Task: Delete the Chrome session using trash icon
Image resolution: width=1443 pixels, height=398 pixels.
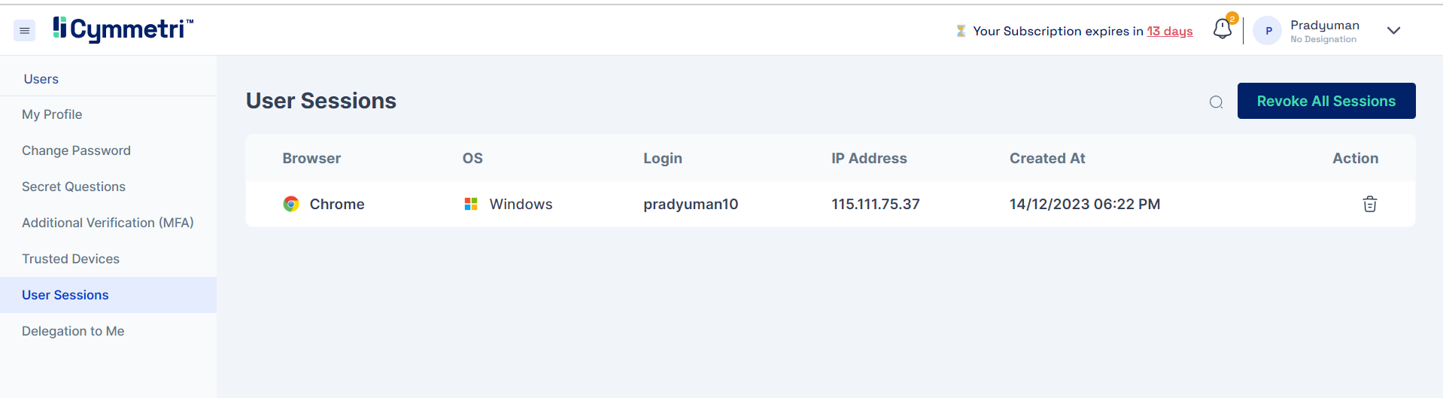Action: [1369, 204]
